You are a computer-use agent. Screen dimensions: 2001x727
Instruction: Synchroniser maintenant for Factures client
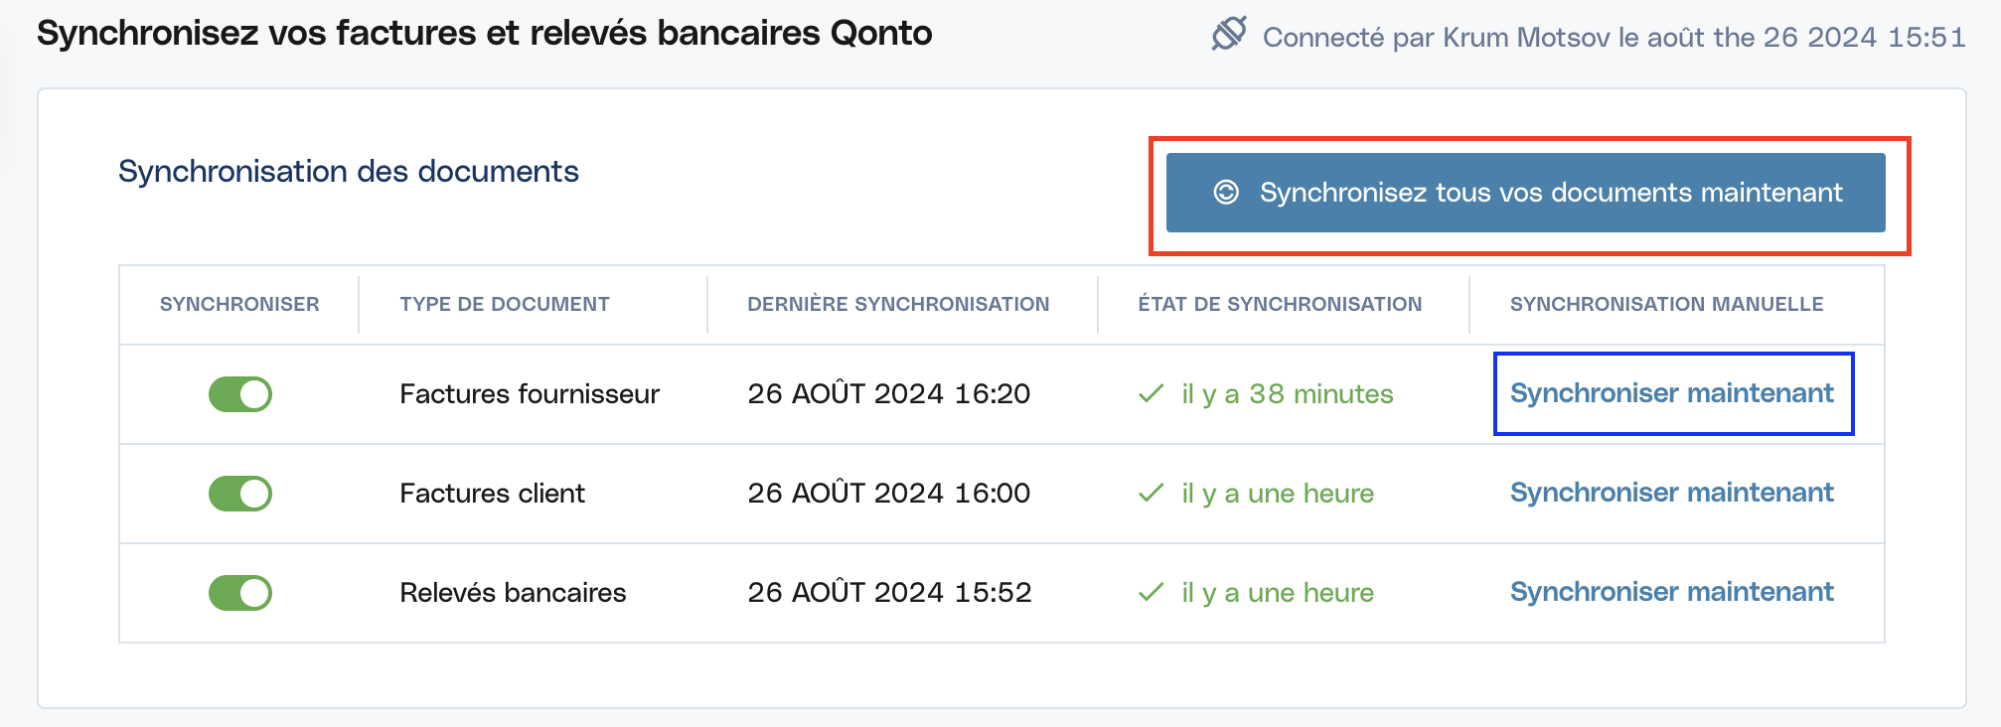point(1671,493)
